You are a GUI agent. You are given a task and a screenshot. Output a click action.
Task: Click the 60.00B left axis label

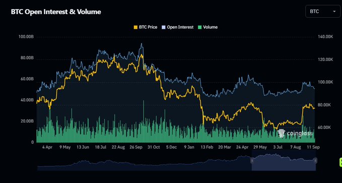point(27,79)
